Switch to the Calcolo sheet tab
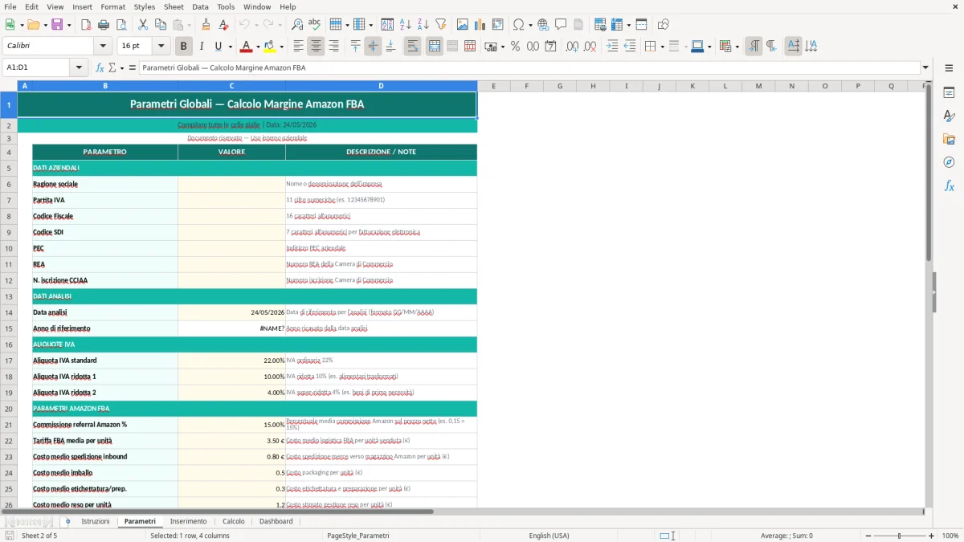 (234, 521)
